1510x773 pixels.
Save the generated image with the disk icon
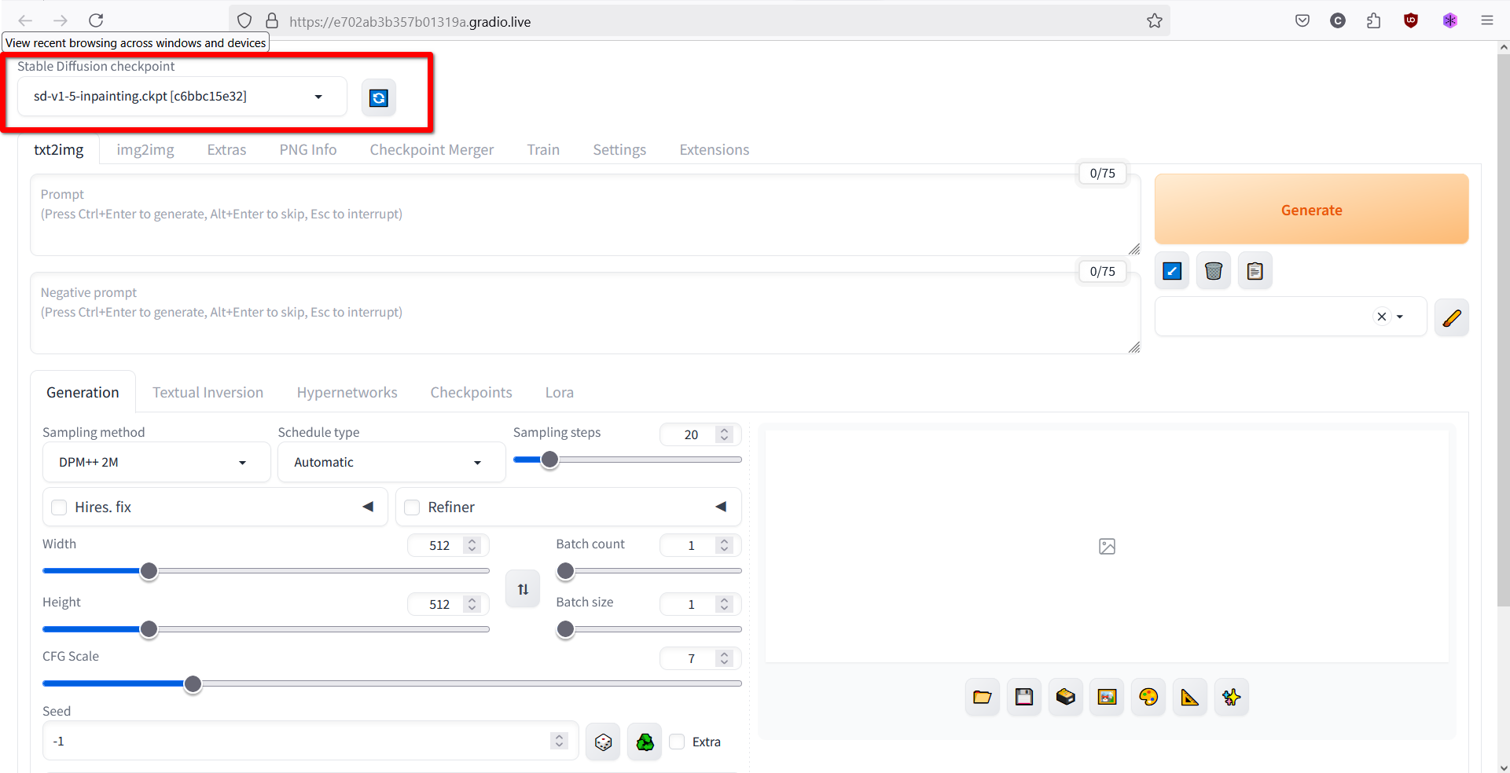coord(1023,697)
